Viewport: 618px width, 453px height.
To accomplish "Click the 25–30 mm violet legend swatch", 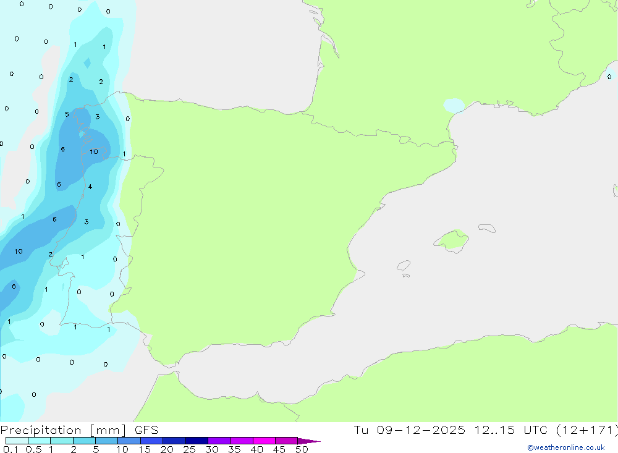I will 197,441.
